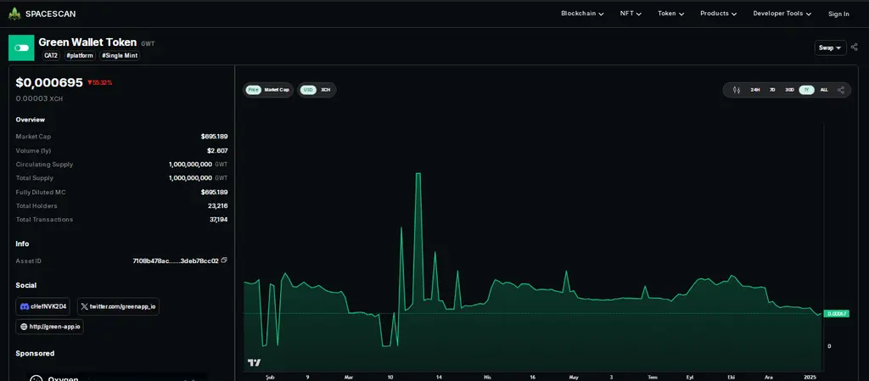Click the Asset ID value 7108b478ac
The height and width of the screenshot is (381, 869).
176,261
